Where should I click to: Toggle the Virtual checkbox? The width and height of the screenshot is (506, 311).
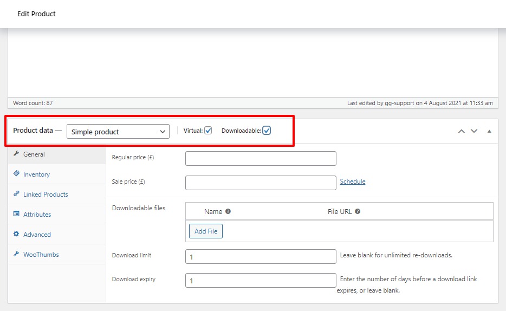(208, 131)
